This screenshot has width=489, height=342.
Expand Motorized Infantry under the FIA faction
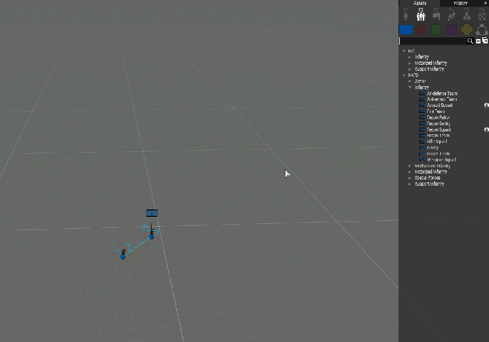410,63
